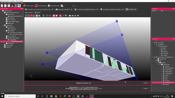Expand BIM Models under Crop Section project

(5, 43)
